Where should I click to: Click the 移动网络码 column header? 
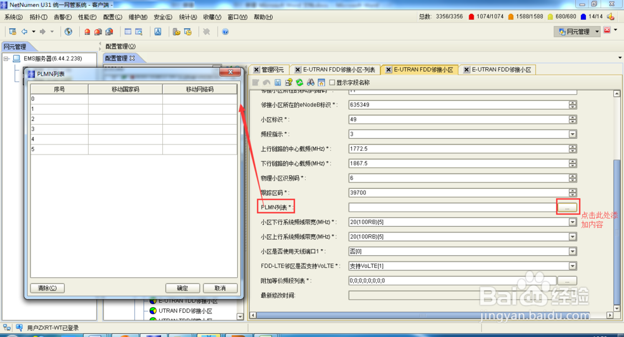click(x=200, y=89)
